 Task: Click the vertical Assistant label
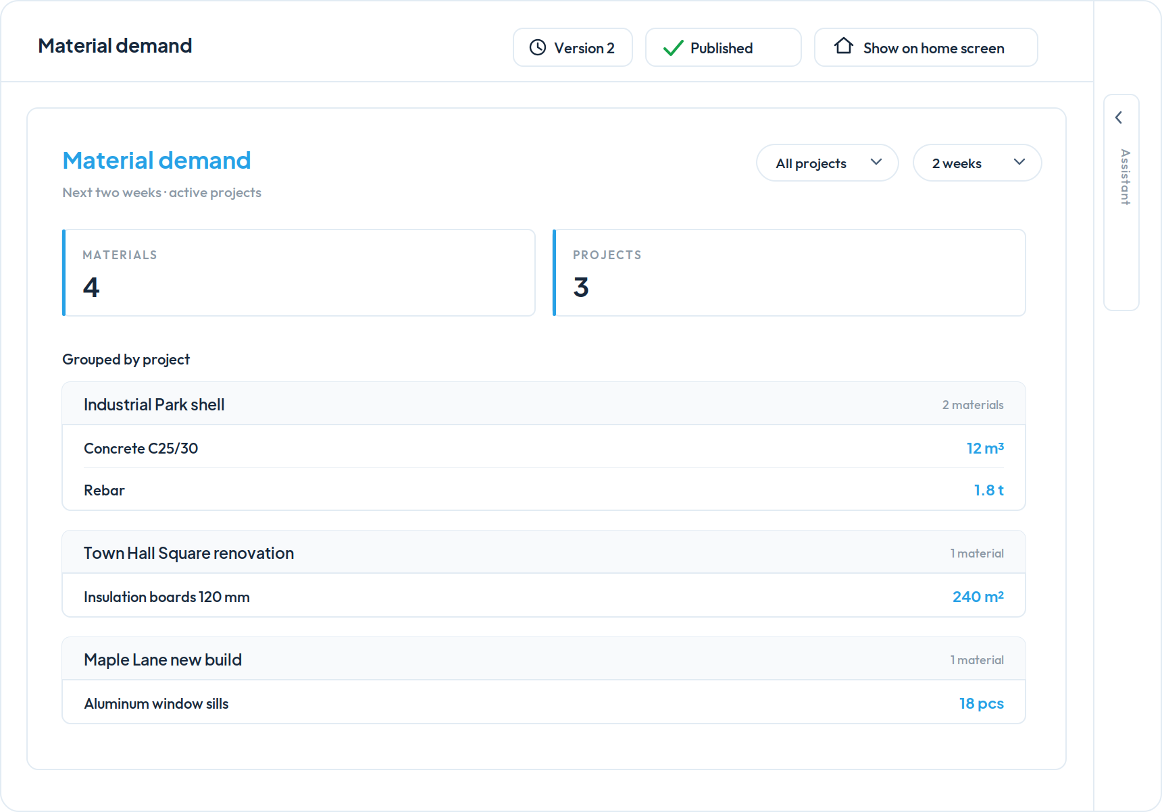pyautogui.click(x=1125, y=177)
